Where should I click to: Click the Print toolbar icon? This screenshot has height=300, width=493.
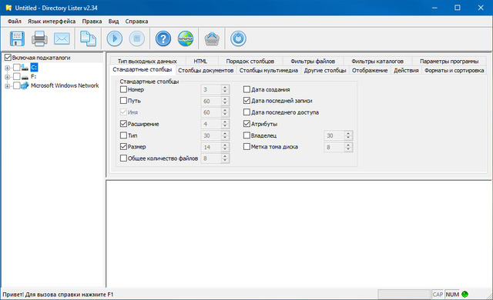[x=39, y=38]
